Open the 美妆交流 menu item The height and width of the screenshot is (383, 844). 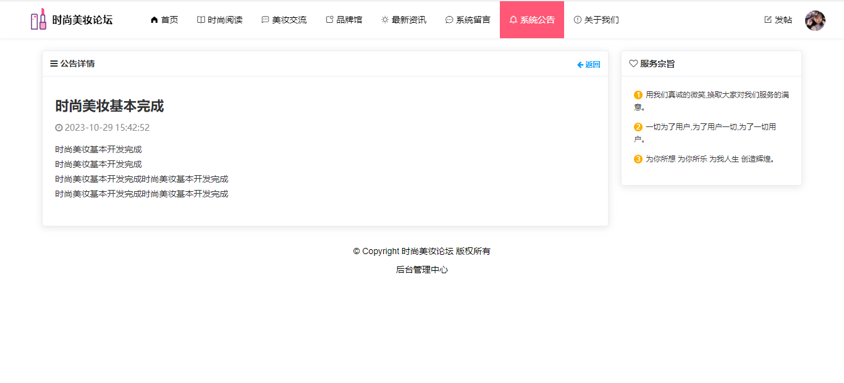coord(284,20)
